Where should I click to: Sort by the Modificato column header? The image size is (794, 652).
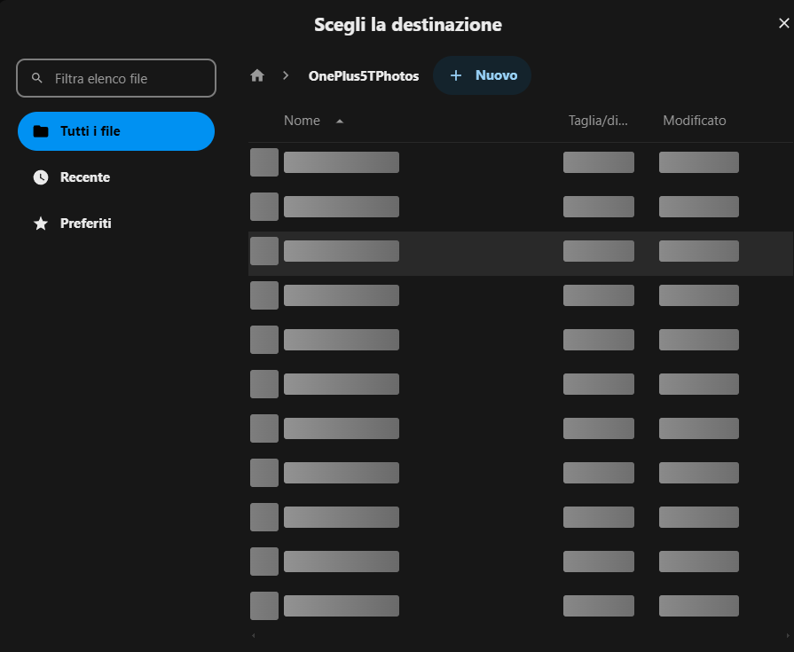tap(695, 121)
